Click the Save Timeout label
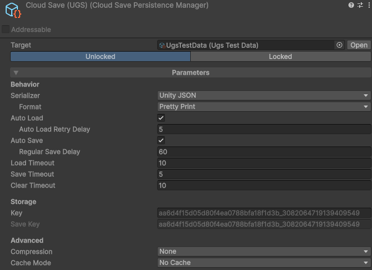The image size is (372, 270). point(33,174)
